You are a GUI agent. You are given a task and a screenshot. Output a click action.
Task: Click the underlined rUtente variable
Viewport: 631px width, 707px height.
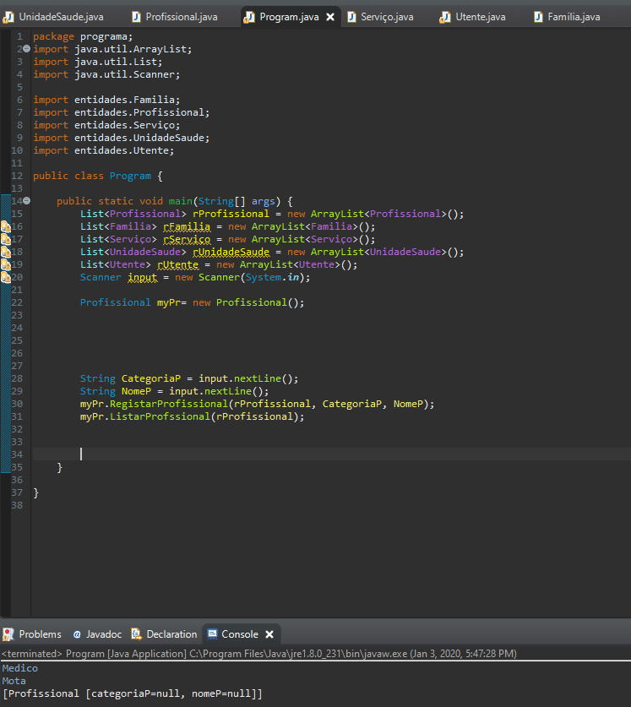pos(177,264)
